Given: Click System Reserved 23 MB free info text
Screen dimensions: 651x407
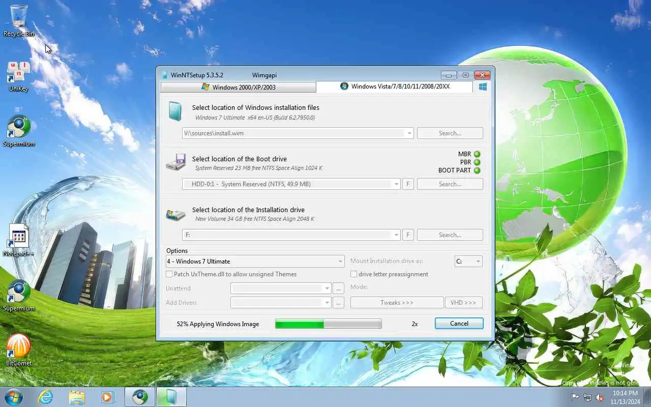Looking at the screenshot, I should [x=258, y=168].
